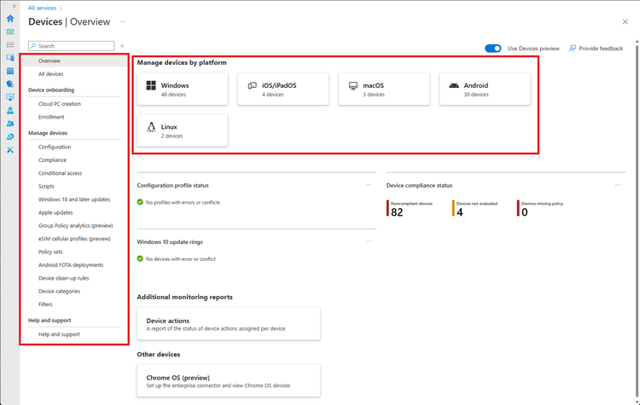Image resolution: width=640 pixels, height=405 pixels.
Task: Select the Devices icon in left rail
Action: pyautogui.click(x=10, y=58)
